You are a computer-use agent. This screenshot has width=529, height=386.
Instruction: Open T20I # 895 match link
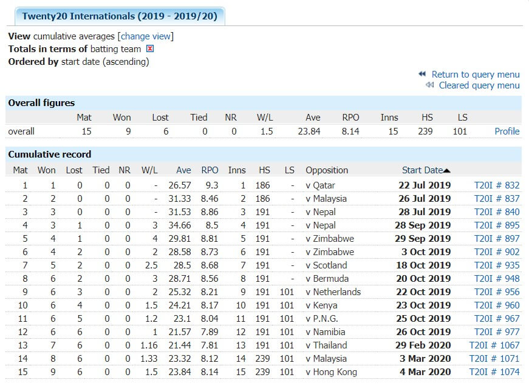point(497,225)
